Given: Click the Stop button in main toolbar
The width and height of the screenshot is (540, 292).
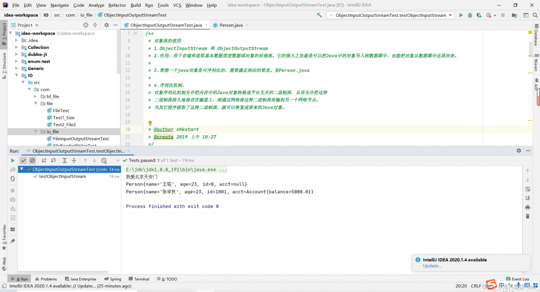Looking at the screenshot, I should (x=502, y=15).
